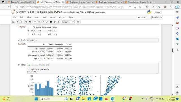Switch to Unemployment_Analysis tab

pos(138,2)
